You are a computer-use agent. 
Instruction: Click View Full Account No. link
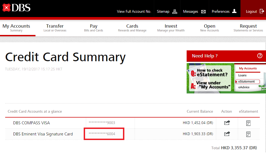tap(134, 12)
